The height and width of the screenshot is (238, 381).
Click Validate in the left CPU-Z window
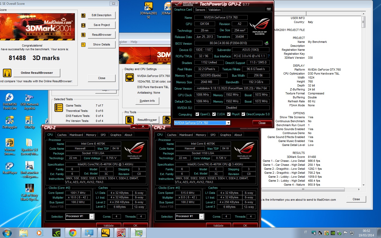[108, 226]
